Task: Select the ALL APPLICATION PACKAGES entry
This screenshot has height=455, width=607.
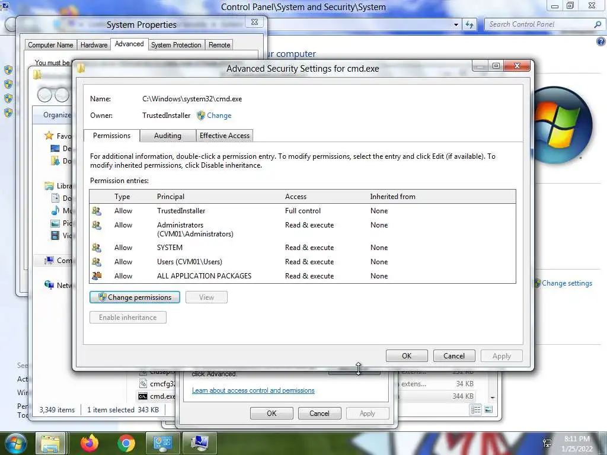Action: 303,276
